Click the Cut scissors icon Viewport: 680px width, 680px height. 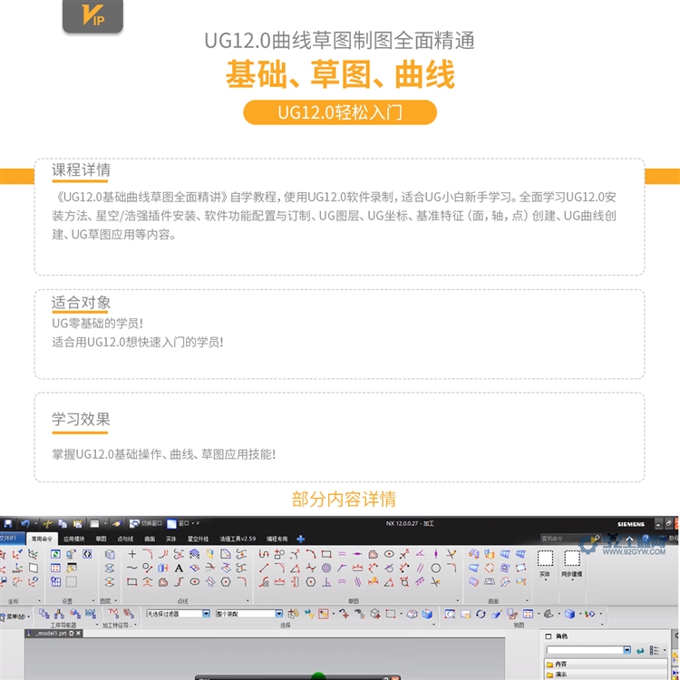48,523
